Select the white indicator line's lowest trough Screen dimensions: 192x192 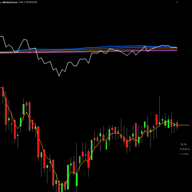59,76
